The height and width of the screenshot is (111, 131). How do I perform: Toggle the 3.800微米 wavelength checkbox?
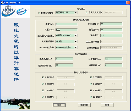pyautogui.click(x=43, y=97)
